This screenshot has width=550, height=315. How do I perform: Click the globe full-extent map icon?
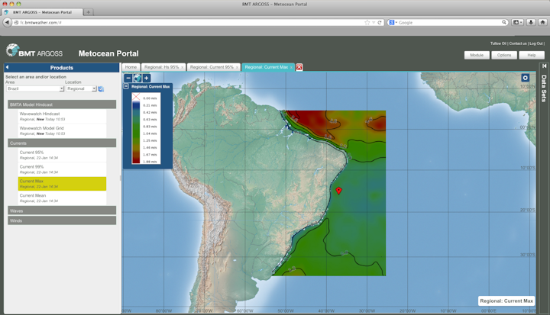137,78
